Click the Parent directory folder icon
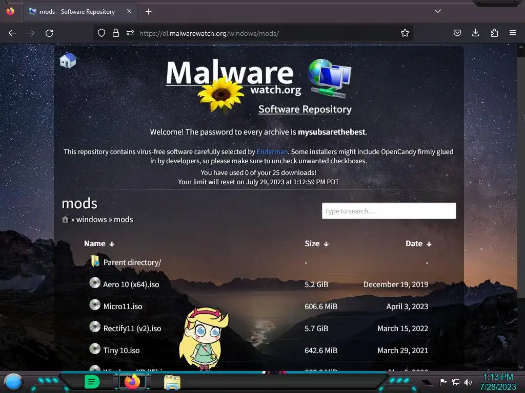The width and height of the screenshot is (525, 393). tap(95, 261)
